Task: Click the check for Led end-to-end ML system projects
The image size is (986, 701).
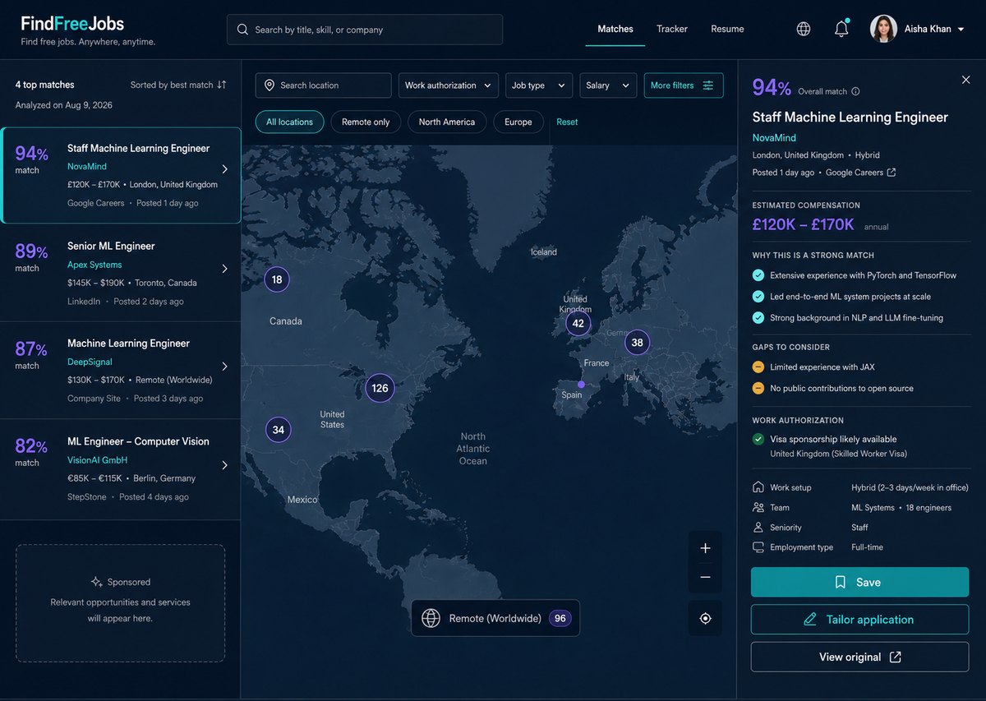Action: 758,297
